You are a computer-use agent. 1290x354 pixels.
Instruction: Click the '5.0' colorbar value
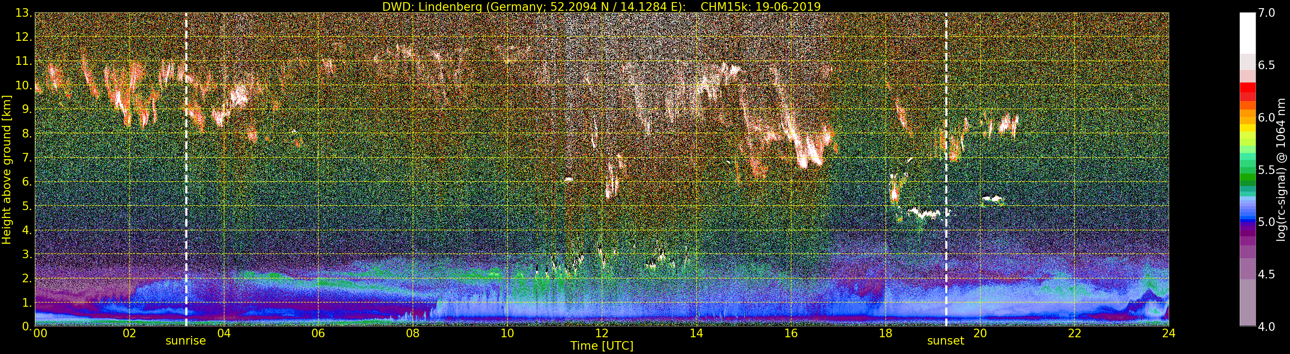point(1266,222)
